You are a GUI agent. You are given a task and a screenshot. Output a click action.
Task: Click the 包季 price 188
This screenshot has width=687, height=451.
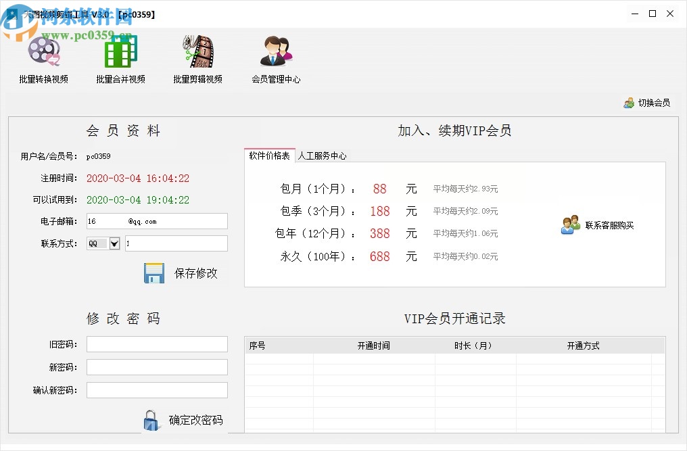pos(380,211)
